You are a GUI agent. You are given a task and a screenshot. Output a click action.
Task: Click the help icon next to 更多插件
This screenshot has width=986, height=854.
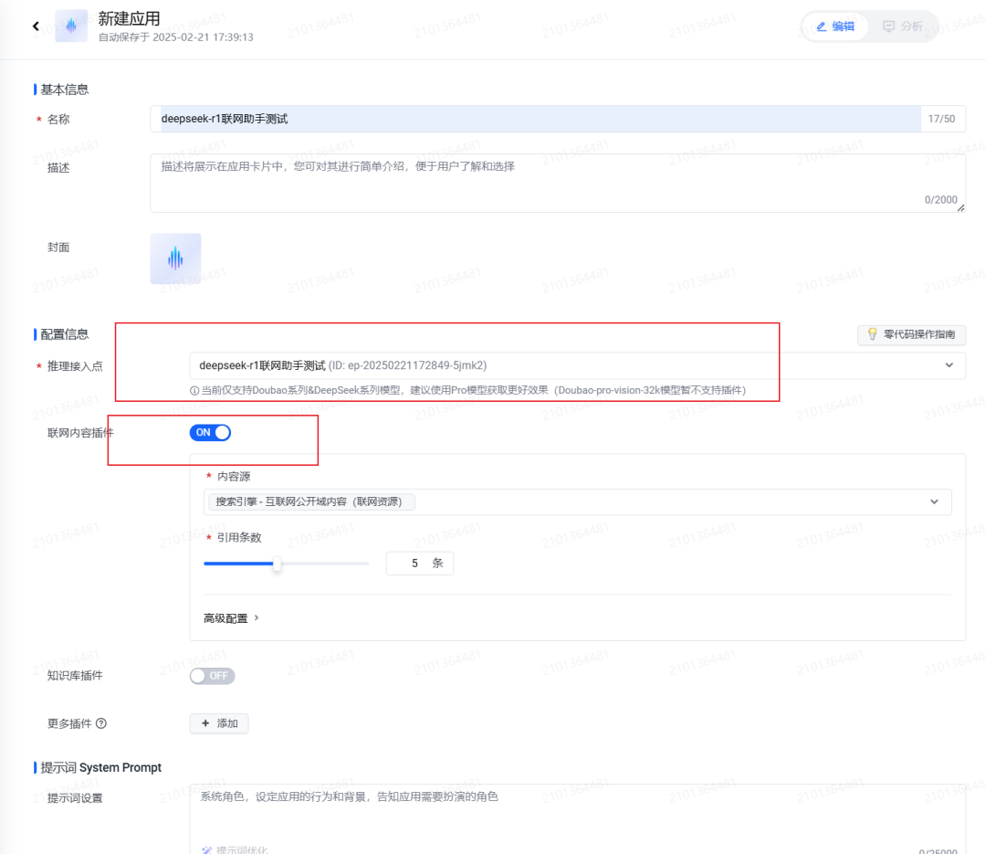101,723
